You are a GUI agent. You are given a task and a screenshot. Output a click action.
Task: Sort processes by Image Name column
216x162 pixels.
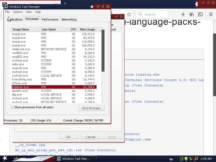pyautogui.click(x=25, y=29)
